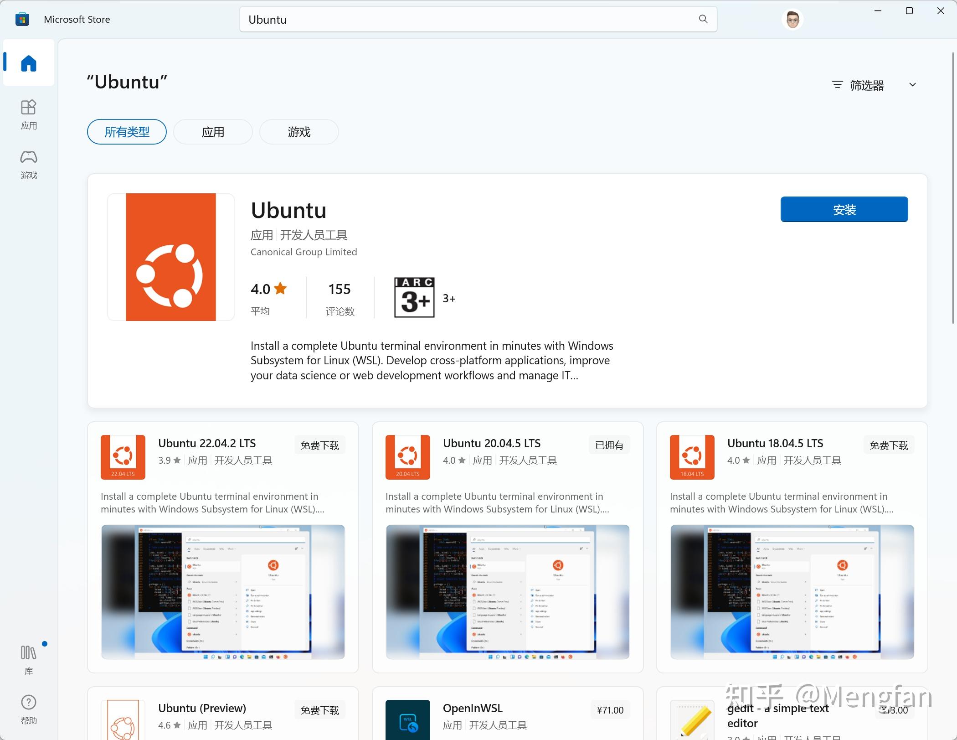Click the gedit pencil app icon

pos(692,719)
